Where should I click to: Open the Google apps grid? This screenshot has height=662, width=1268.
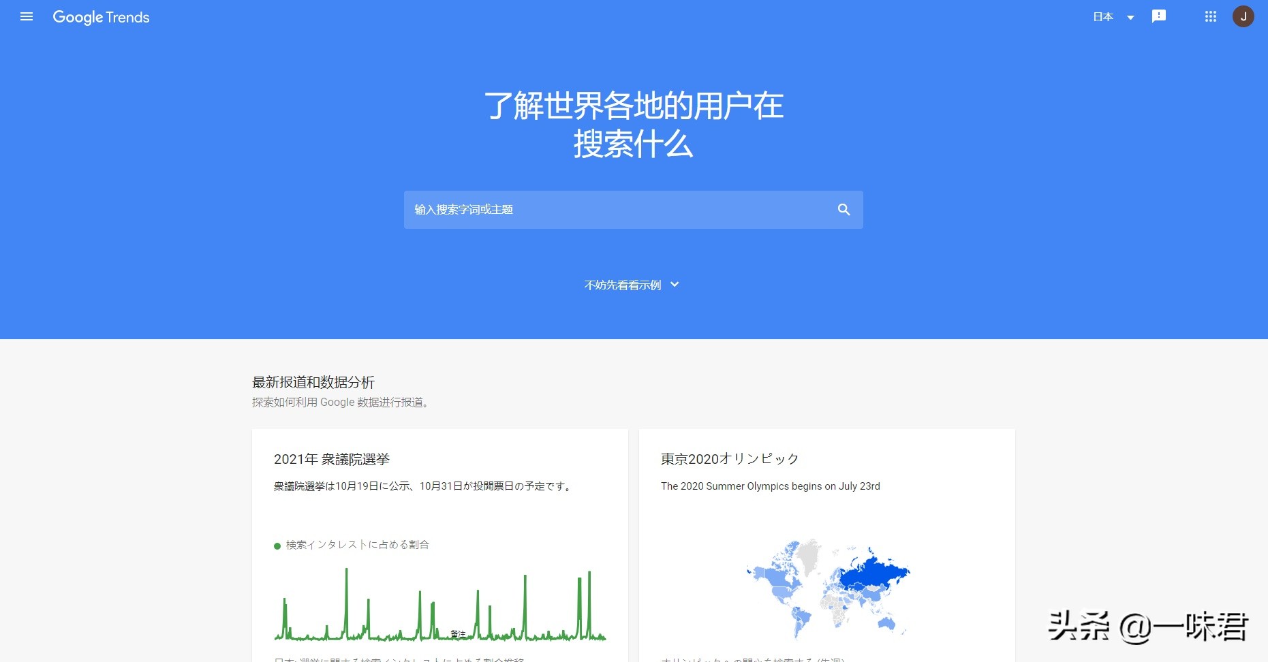point(1210,17)
